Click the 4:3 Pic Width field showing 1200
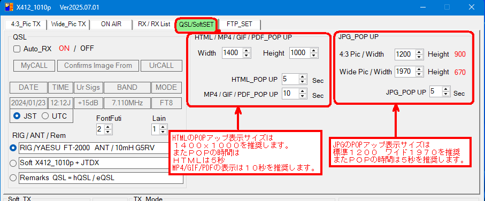Viewport: 485px width, 201px height. (x=405, y=55)
